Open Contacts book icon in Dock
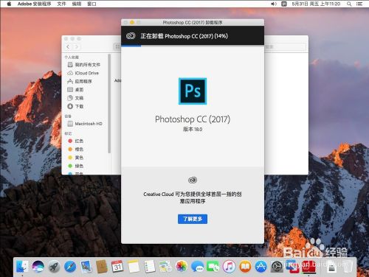Viewport: 369px width, 277px height. [102, 267]
